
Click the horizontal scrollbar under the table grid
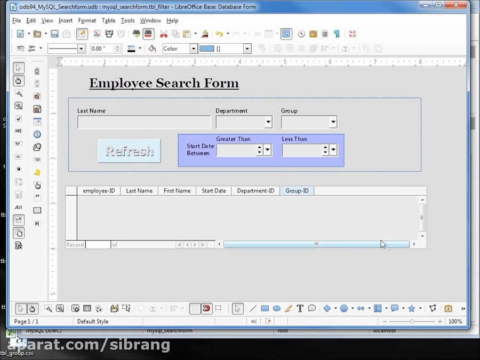click(x=316, y=244)
